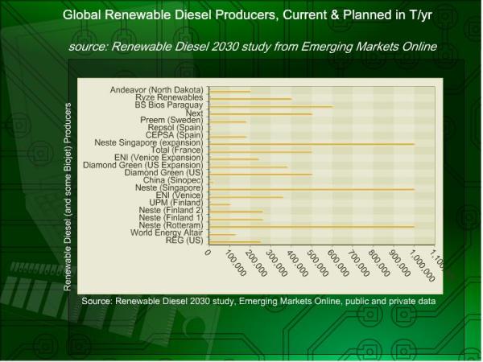Select the 'China (Sinopec)' label

(173, 180)
